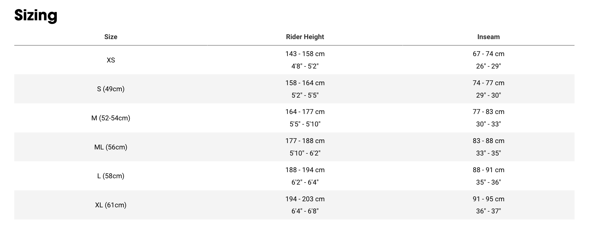Click the 77 - 83 cm inseam value
The width and height of the screenshot is (590, 234).
(x=488, y=112)
